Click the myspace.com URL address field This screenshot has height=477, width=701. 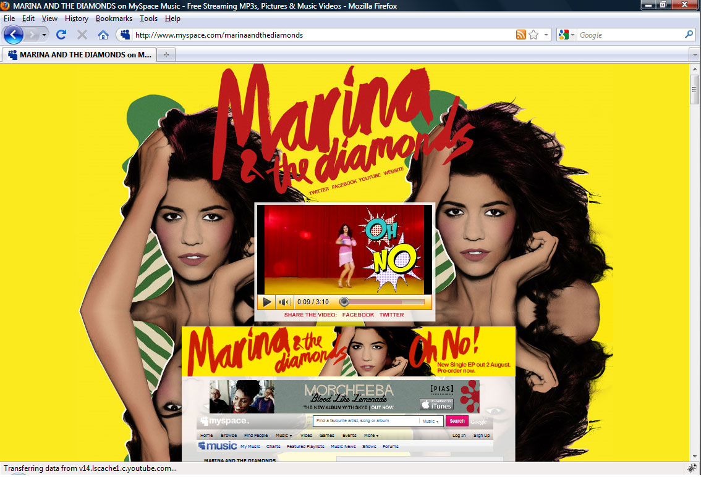point(323,35)
